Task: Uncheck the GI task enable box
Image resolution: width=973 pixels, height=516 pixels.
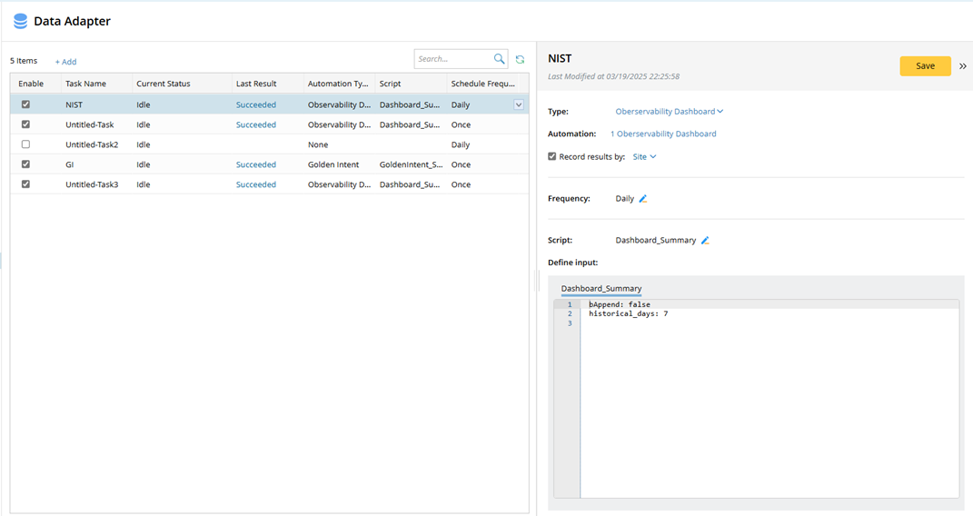Action: (x=25, y=164)
